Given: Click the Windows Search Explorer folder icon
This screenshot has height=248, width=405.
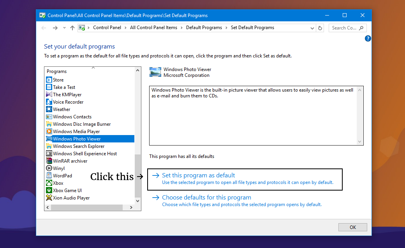Looking at the screenshot, I should [49, 146].
